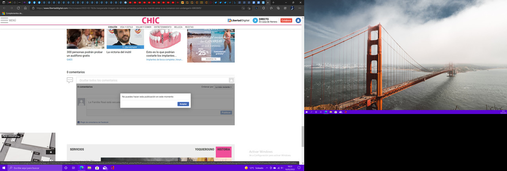Click the Canarias hotel ad banner
Image resolution: width=507 pixels, height=171 pixels.
point(211,46)
